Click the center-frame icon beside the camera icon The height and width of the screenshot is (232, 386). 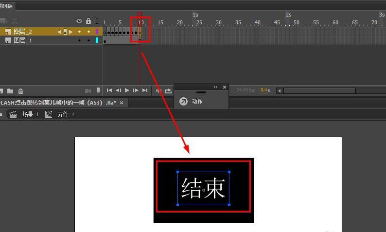click(99, 90)
